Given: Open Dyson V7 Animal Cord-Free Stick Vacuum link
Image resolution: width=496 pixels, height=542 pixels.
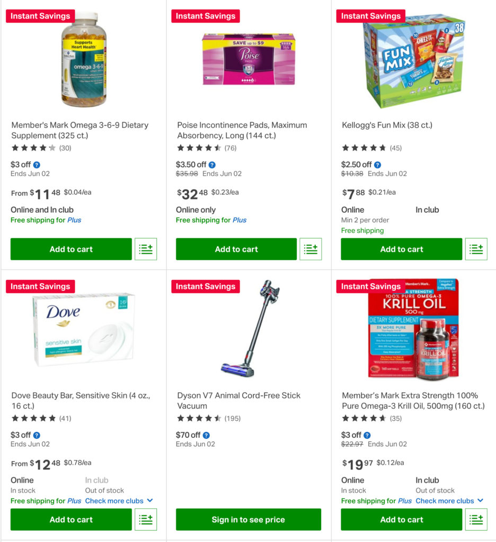Looking at the screenshot, I should (238, 401).
